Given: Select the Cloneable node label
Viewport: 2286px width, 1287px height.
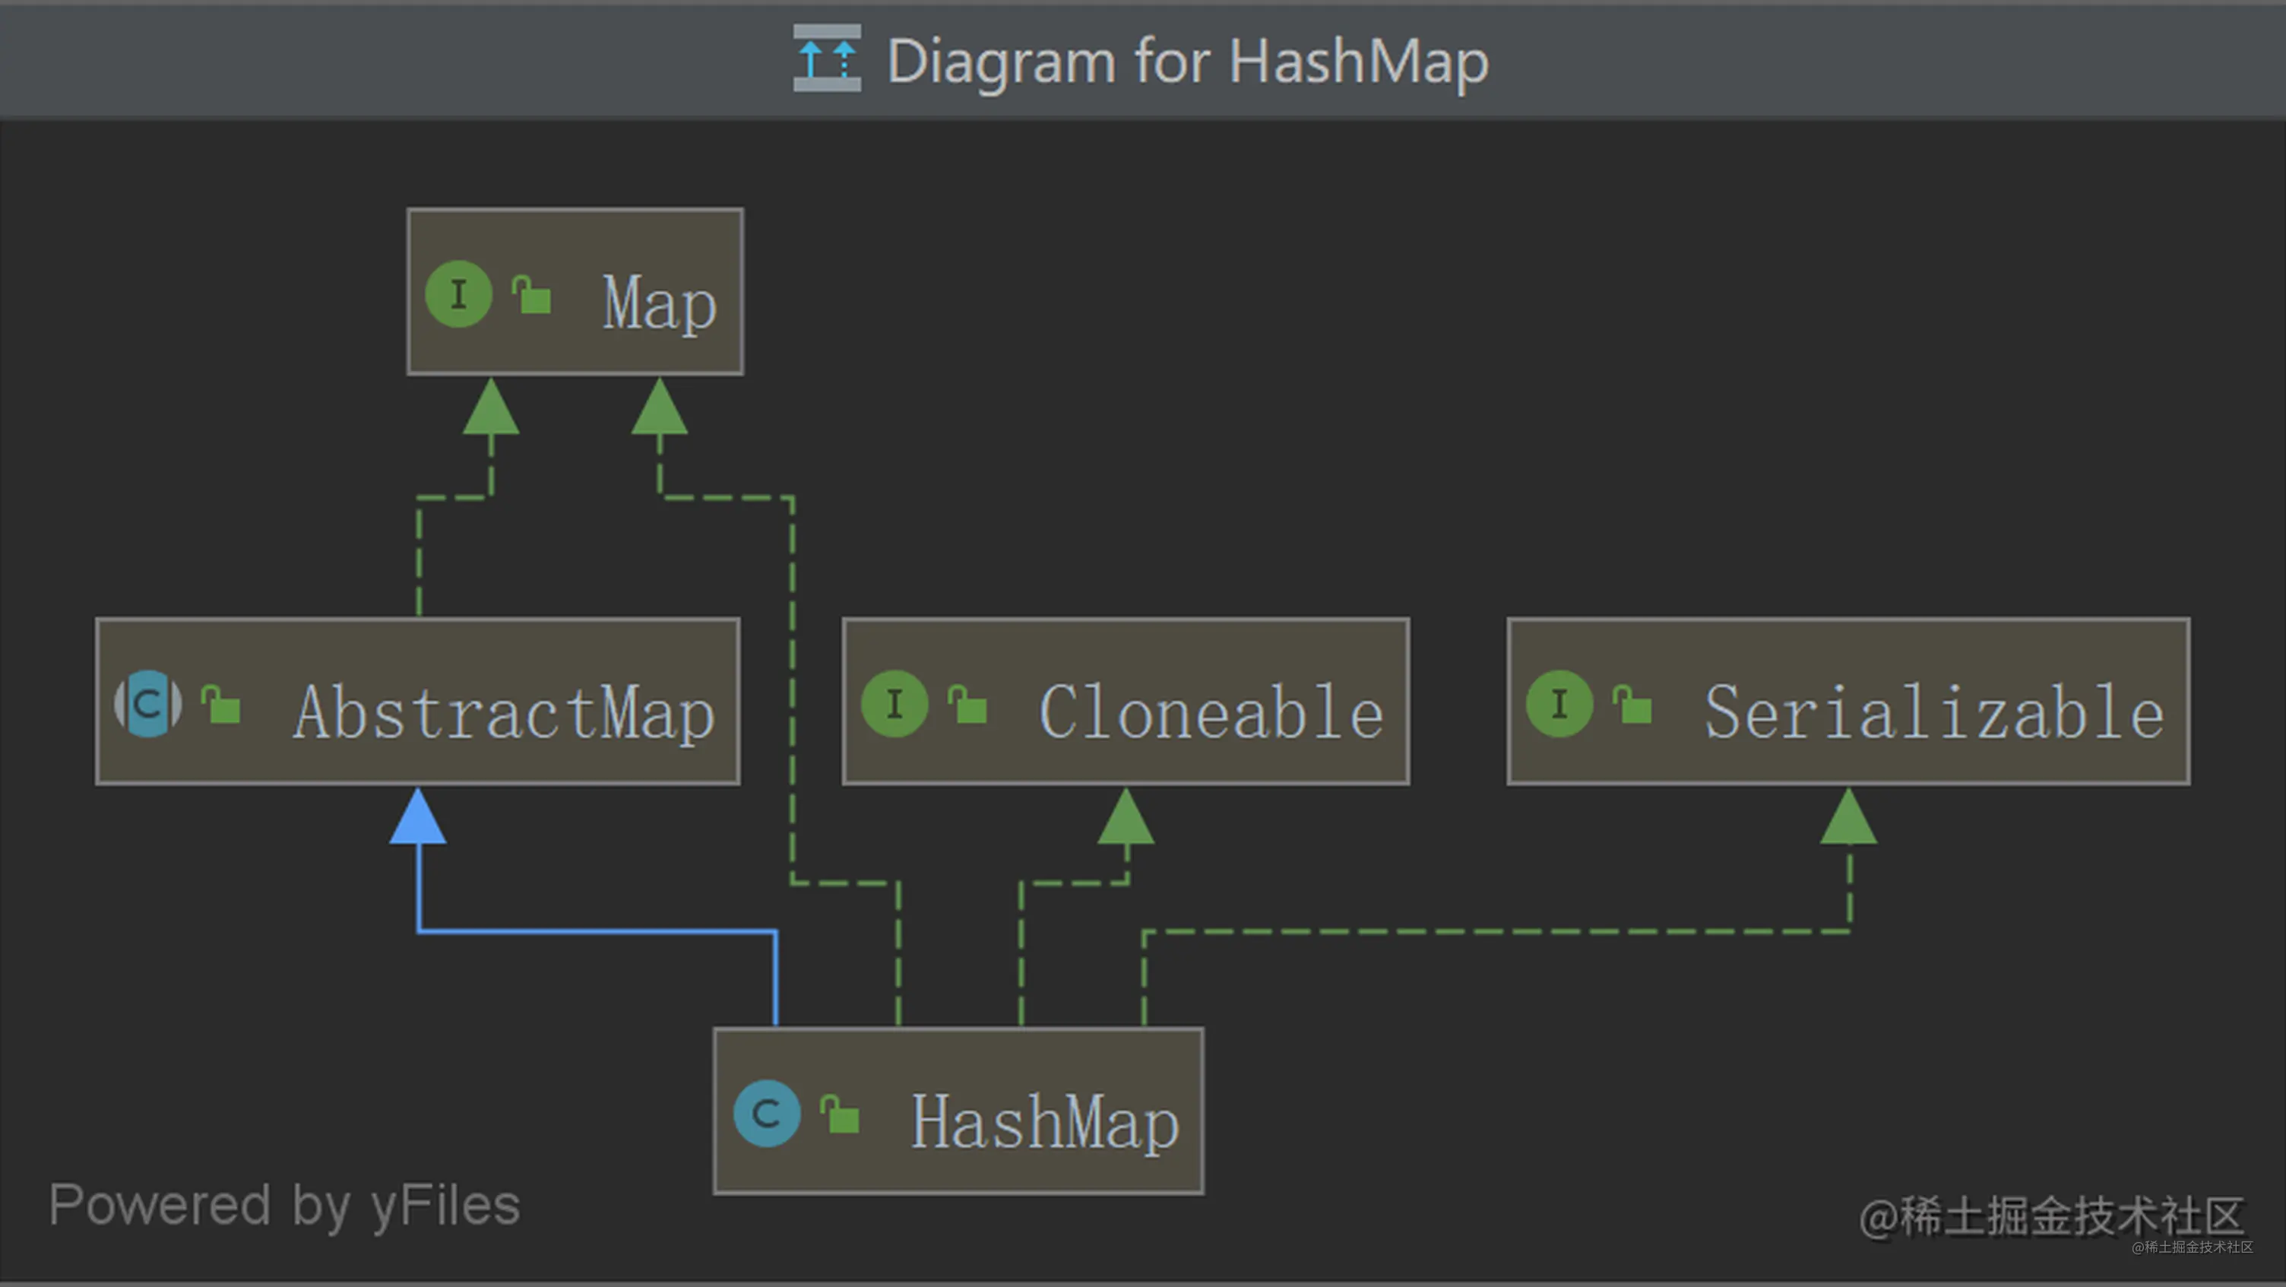Looking at the screenshot, I should click(1211, 713).
